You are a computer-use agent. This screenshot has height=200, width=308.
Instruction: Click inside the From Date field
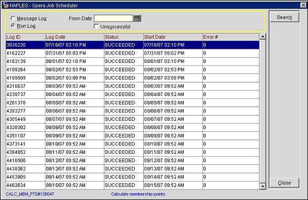pos(113,18)
